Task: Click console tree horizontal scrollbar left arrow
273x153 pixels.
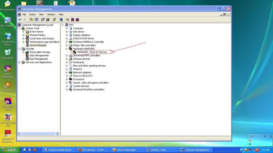Action: click(x=19, y=134)
